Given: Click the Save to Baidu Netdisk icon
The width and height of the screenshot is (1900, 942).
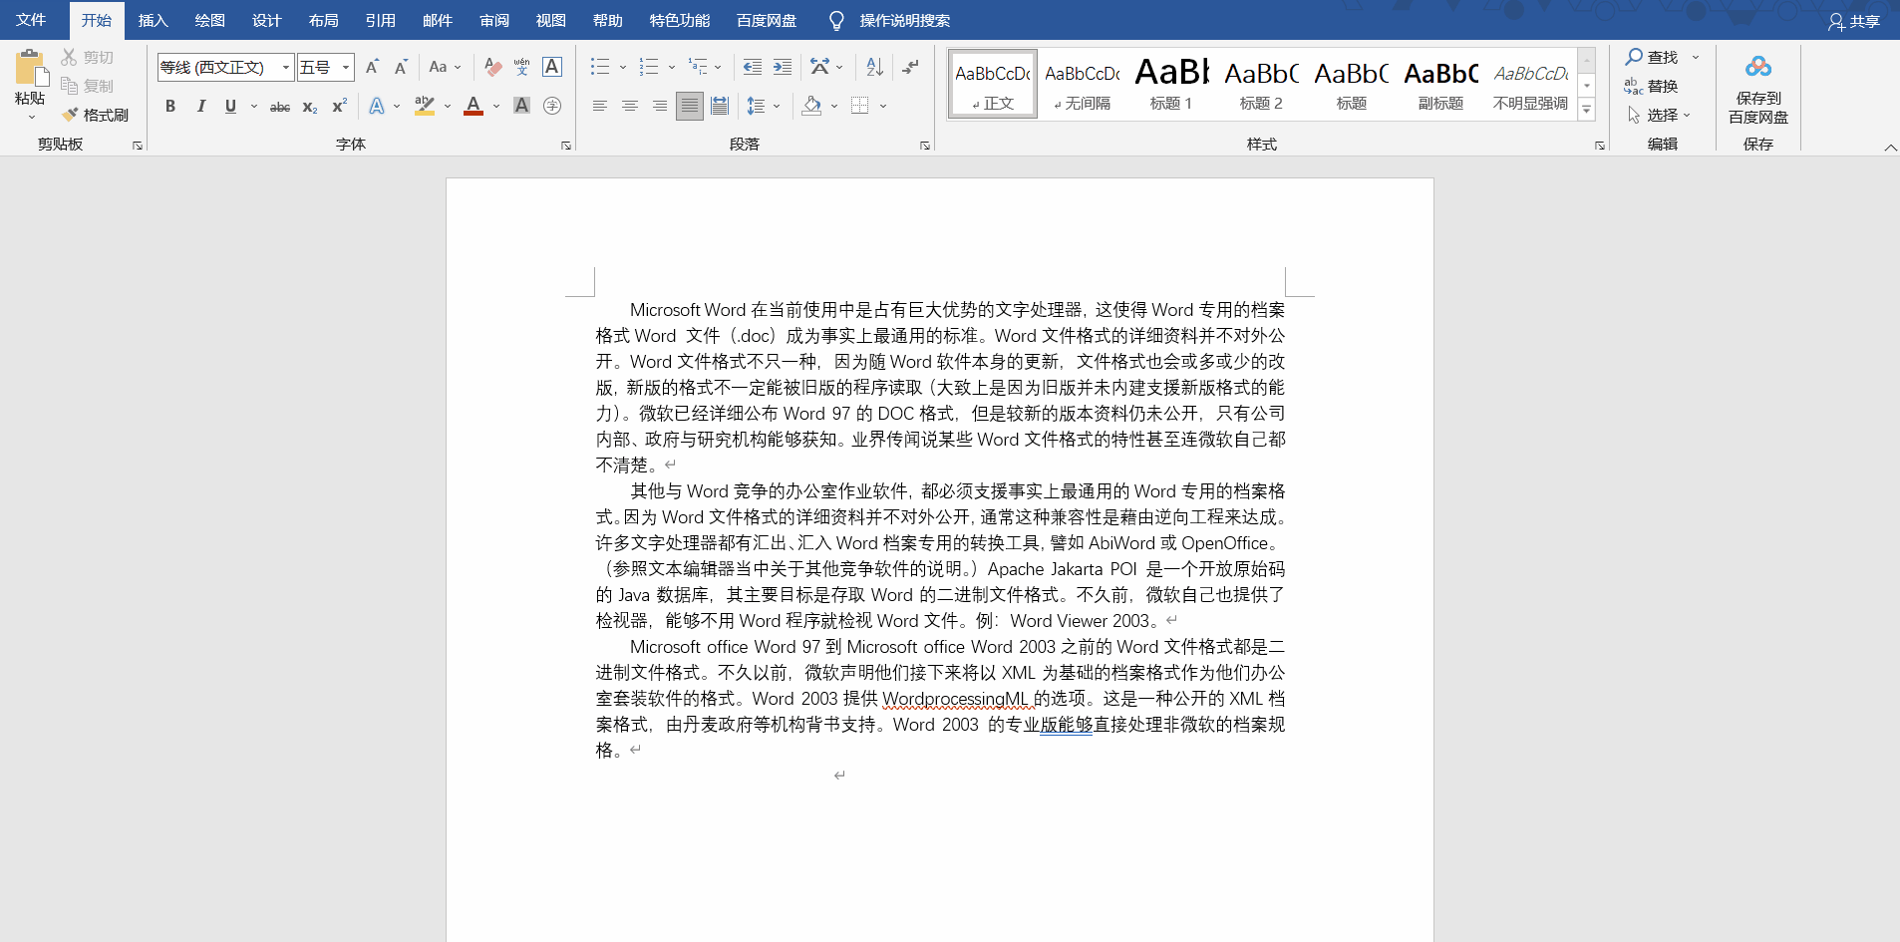Looking at the screenshot, I should 1758,67.
